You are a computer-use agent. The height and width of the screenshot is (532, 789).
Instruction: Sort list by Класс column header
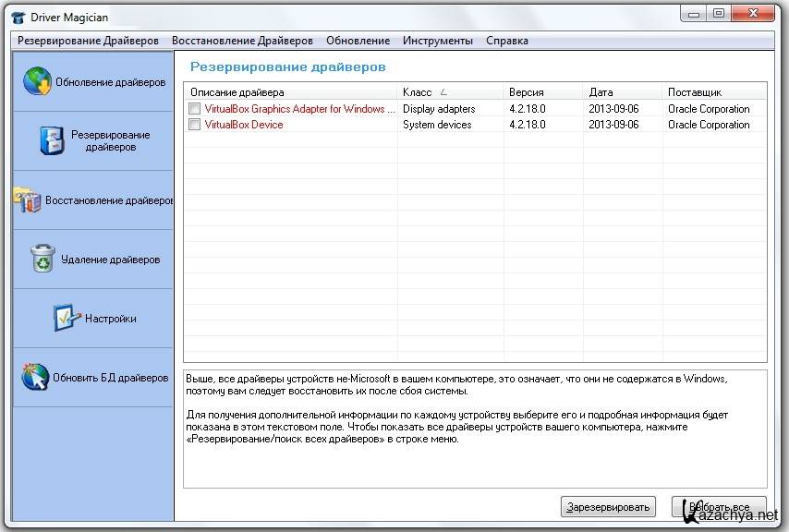coord(450,92)
